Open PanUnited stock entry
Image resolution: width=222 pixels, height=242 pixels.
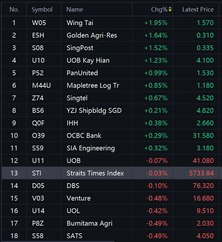(82, 73)
